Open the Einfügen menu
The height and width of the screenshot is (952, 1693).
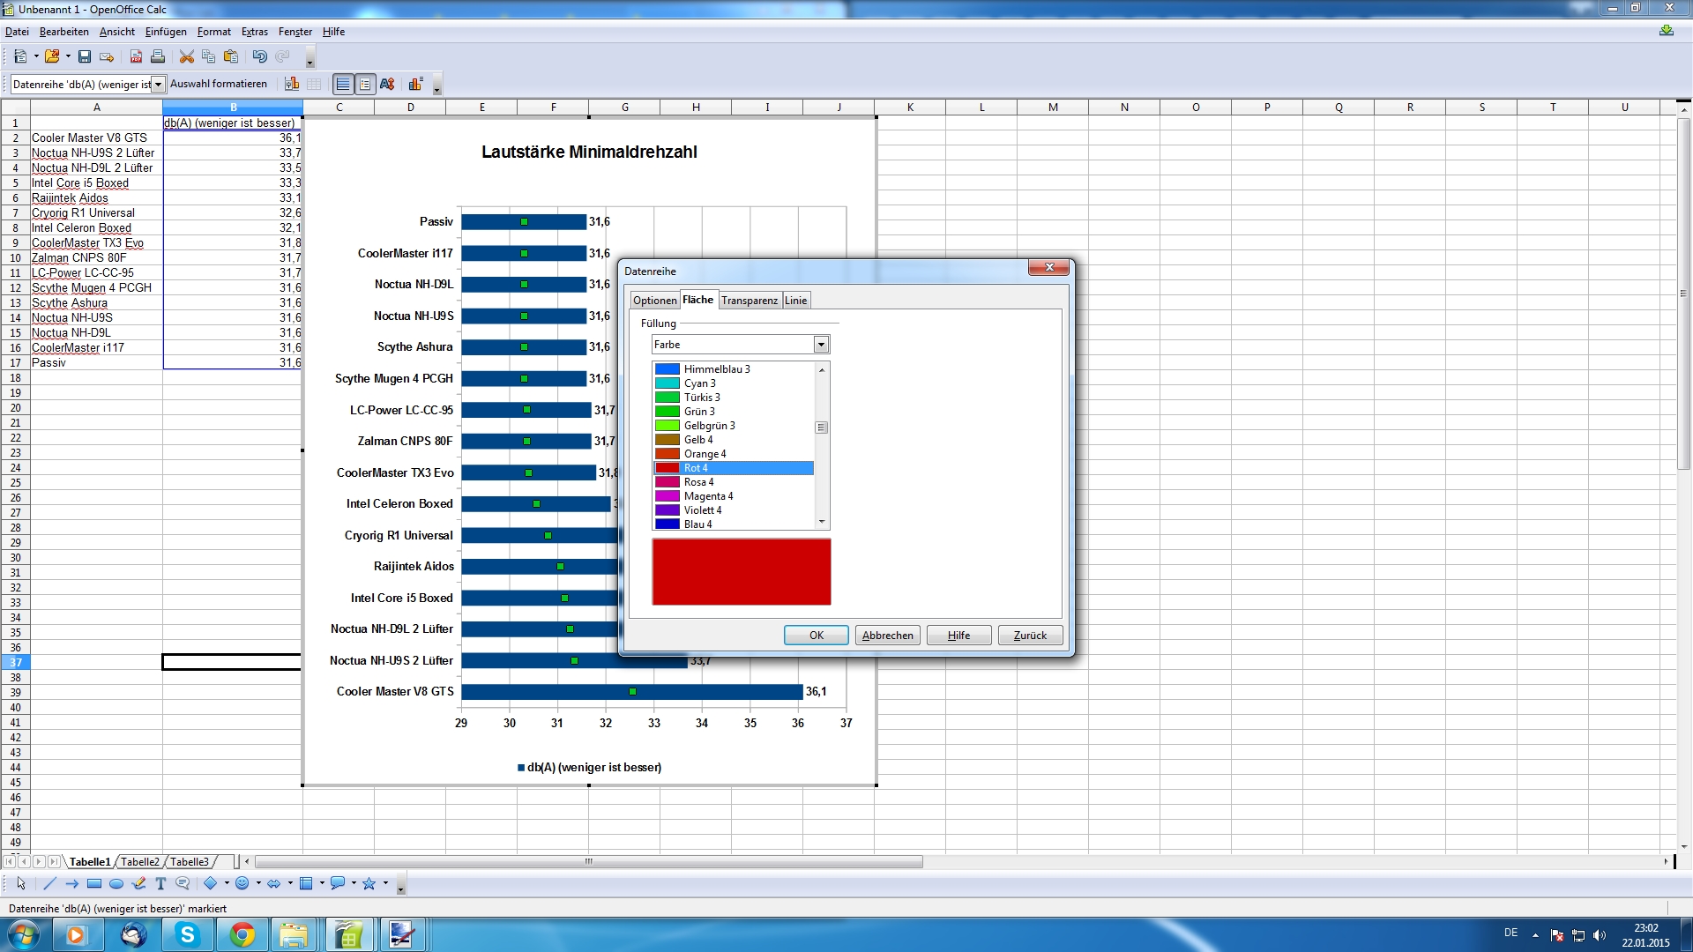pyautogui.click(x=166, y=32)
